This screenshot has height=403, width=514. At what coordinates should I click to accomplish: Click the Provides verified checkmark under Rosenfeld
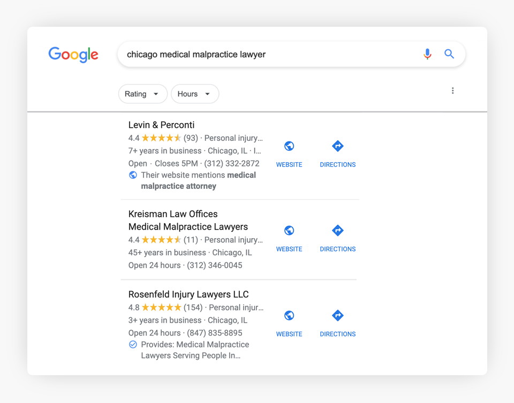click(x=133, y=345)
